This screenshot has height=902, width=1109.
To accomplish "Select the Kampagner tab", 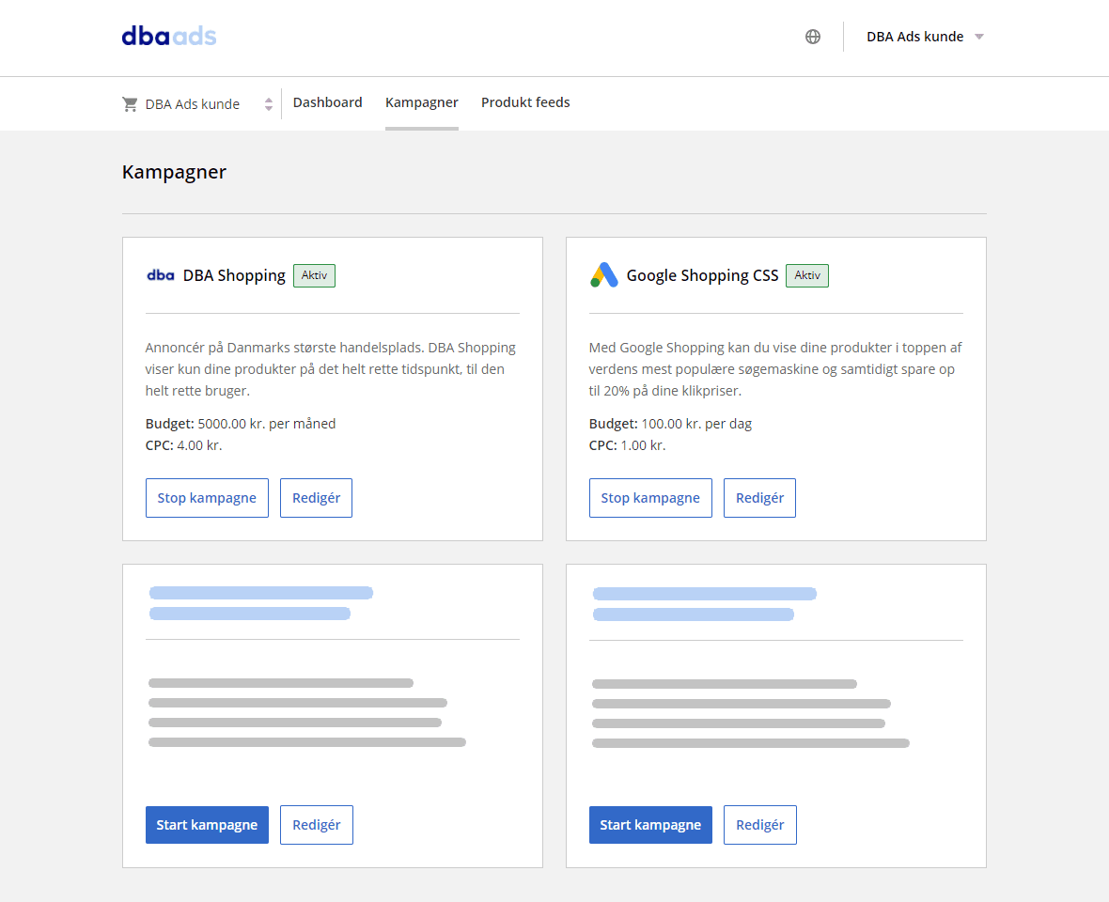I will point(422,103).
